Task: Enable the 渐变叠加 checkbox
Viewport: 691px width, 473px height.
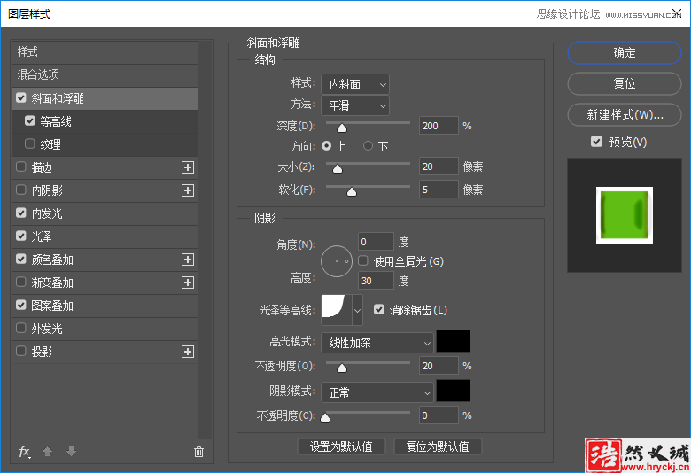Action: coord(20,283)
